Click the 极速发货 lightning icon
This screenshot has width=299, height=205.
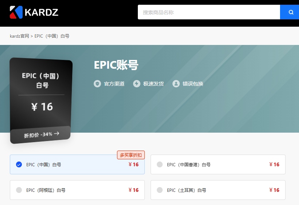136,84
